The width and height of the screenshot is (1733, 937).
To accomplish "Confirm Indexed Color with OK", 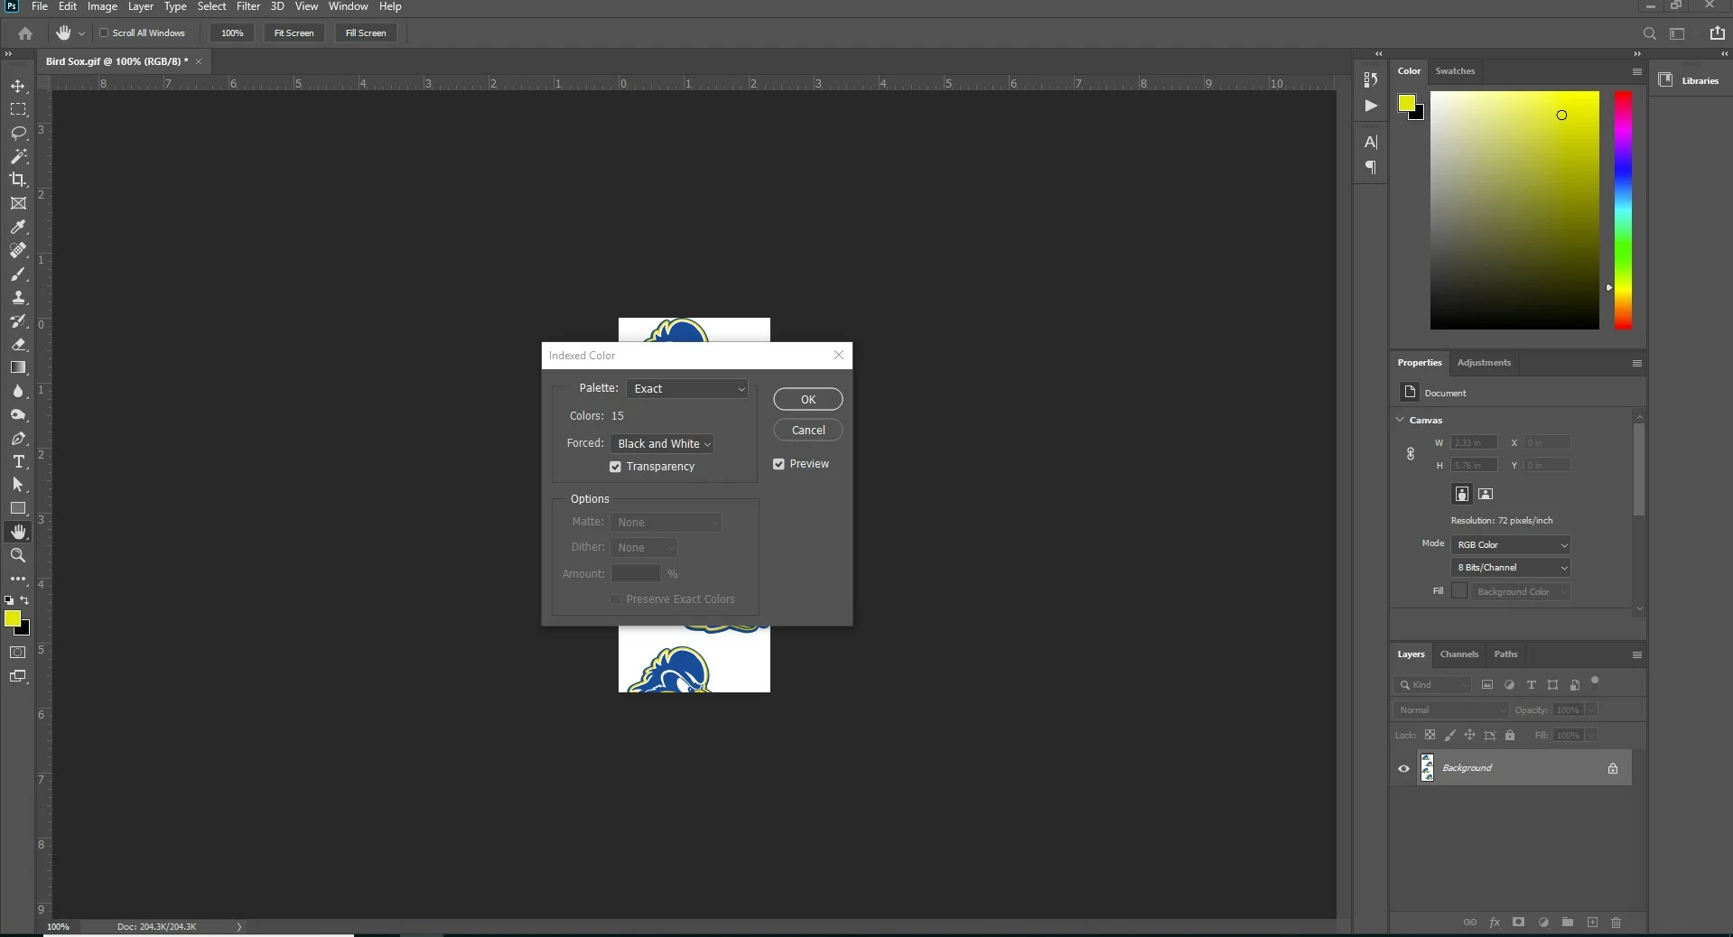I will click(808, 399).
